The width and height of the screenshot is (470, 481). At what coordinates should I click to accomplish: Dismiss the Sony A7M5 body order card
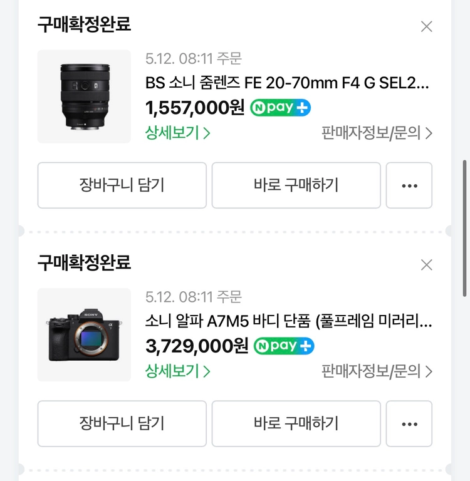coord(426,265)
